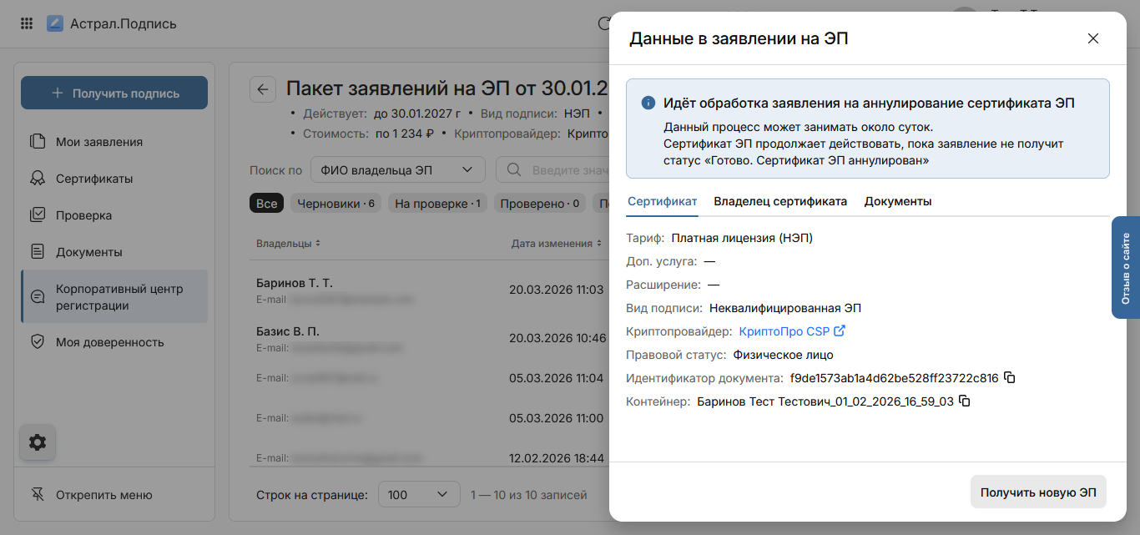Click Получить новую ЭП button
The height and width of the screenshot is (535, 1140).
pos(1037,492)
